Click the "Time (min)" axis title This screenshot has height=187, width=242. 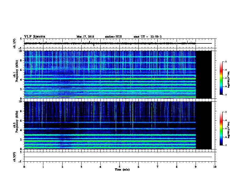tap(122, 170)
